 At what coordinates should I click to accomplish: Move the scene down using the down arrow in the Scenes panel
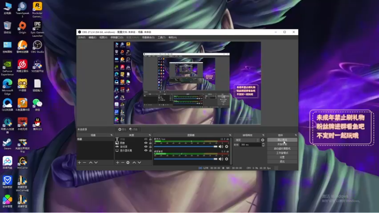pos(96,162)
